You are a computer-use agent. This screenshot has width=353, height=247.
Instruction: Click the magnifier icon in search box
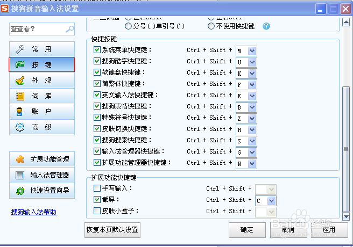coord(69,29)
